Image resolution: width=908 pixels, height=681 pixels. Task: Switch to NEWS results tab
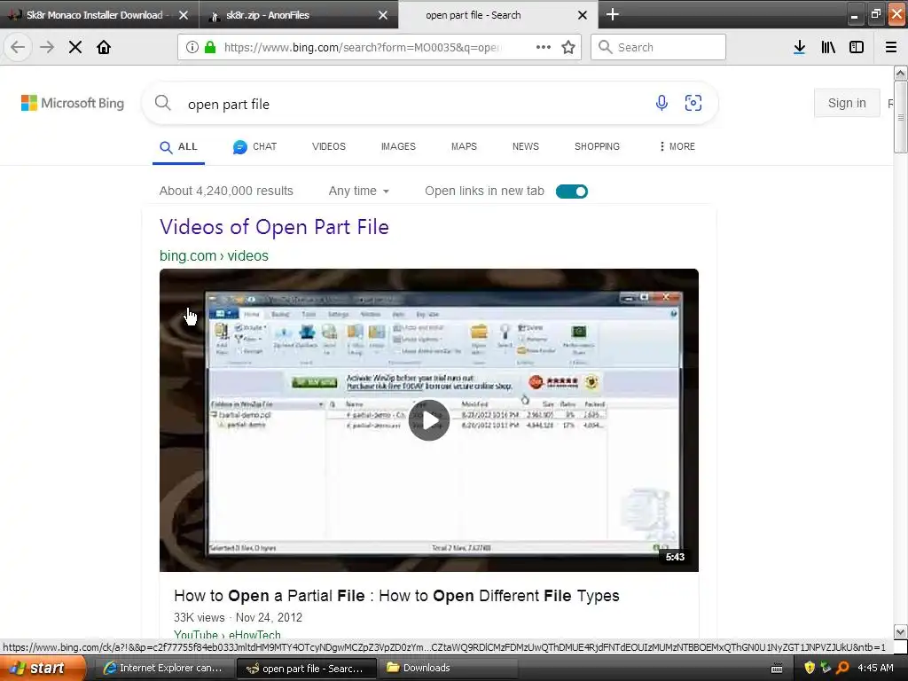(x=526, y=146)
